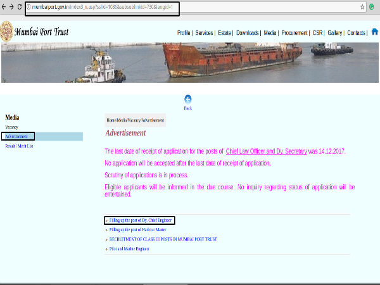
Task: Open Pilot and Marine Engineer link
Action: (129, 249)
